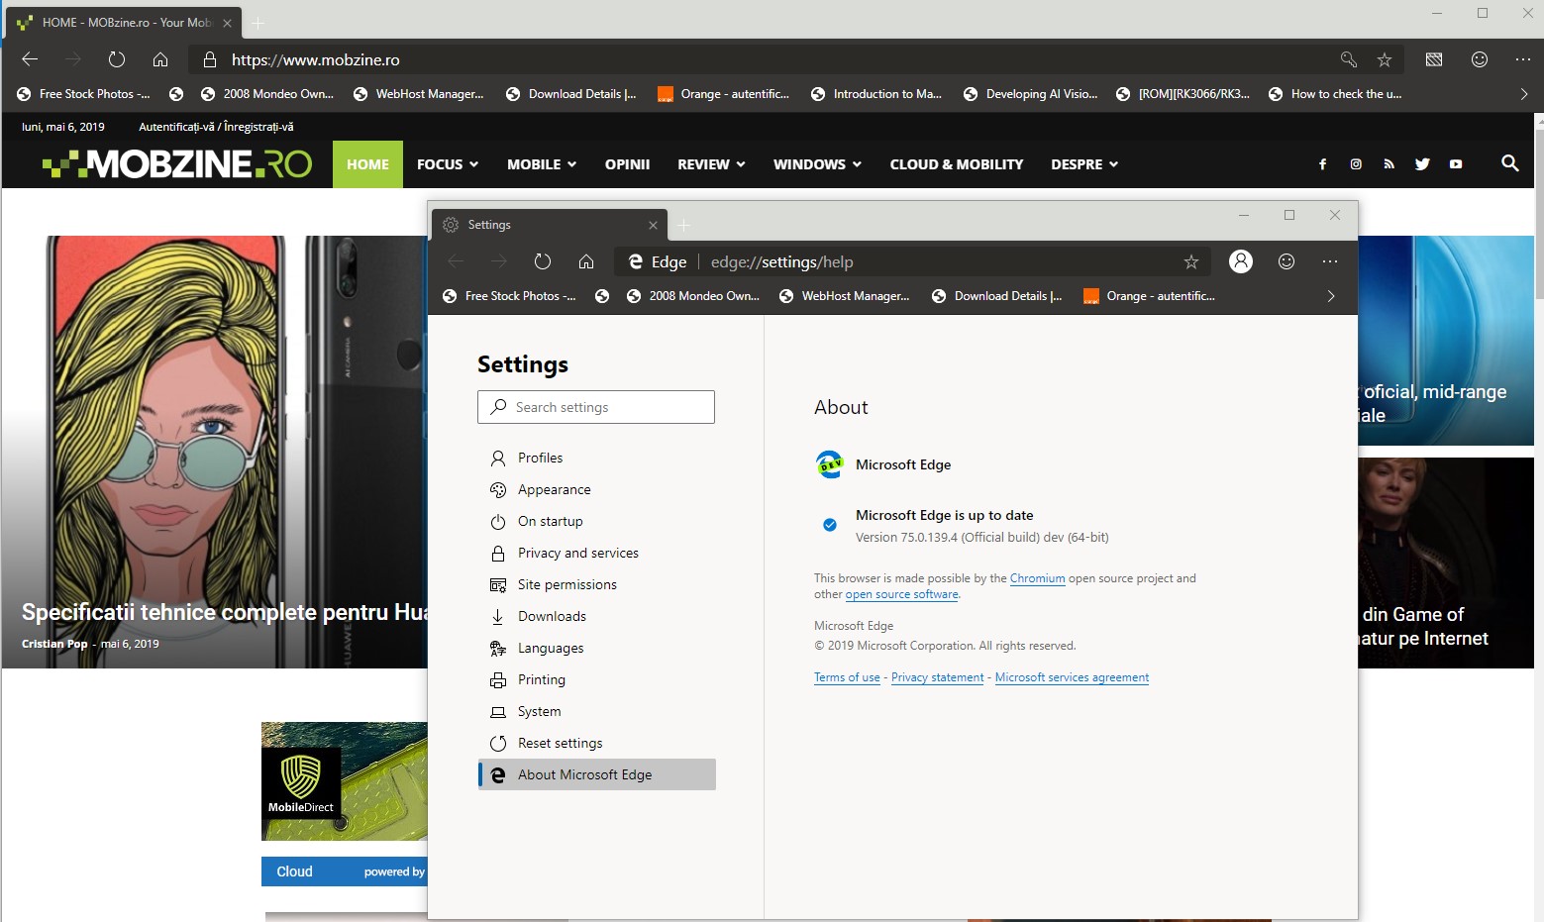
Task: Open mobzine Facebook page icon
Action: tap(1322, 164)
